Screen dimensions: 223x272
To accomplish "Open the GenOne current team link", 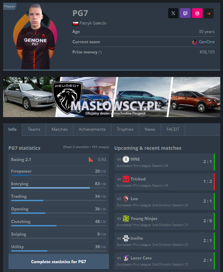I will coord(206,42).
